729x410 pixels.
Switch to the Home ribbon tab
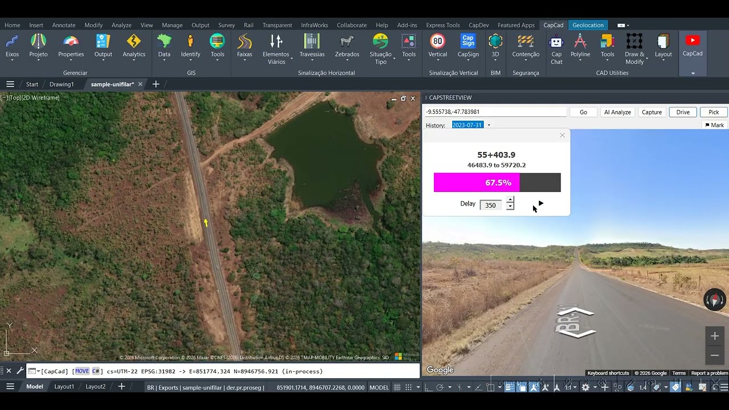(x=12, y=25)
